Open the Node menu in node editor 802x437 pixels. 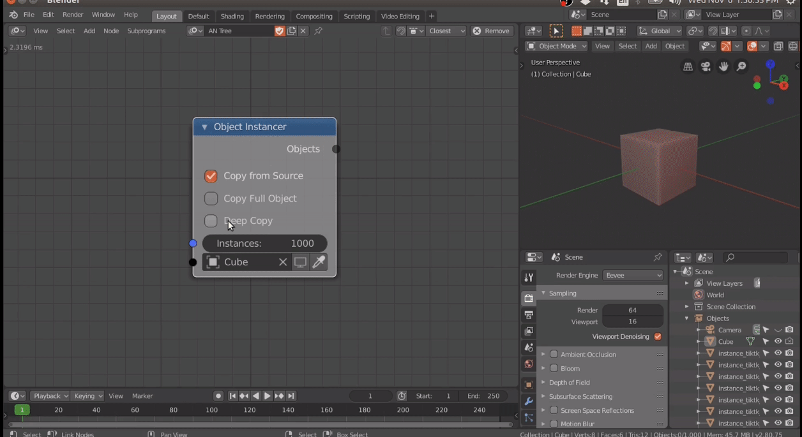coord(111,31)
